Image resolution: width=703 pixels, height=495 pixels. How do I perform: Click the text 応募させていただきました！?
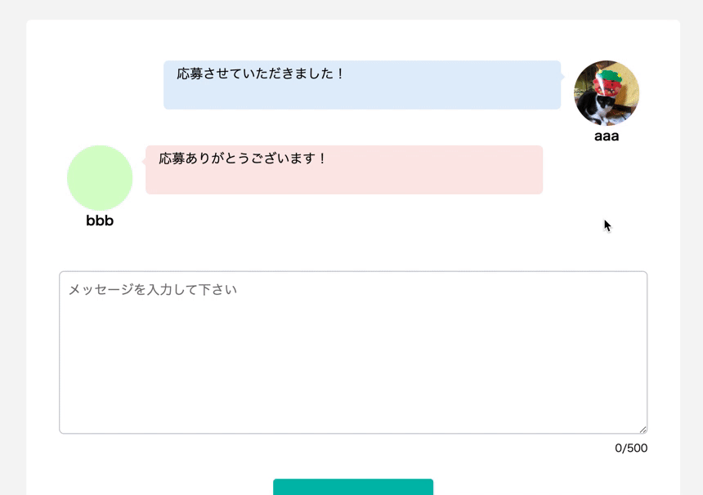click(x=262, y=74)
